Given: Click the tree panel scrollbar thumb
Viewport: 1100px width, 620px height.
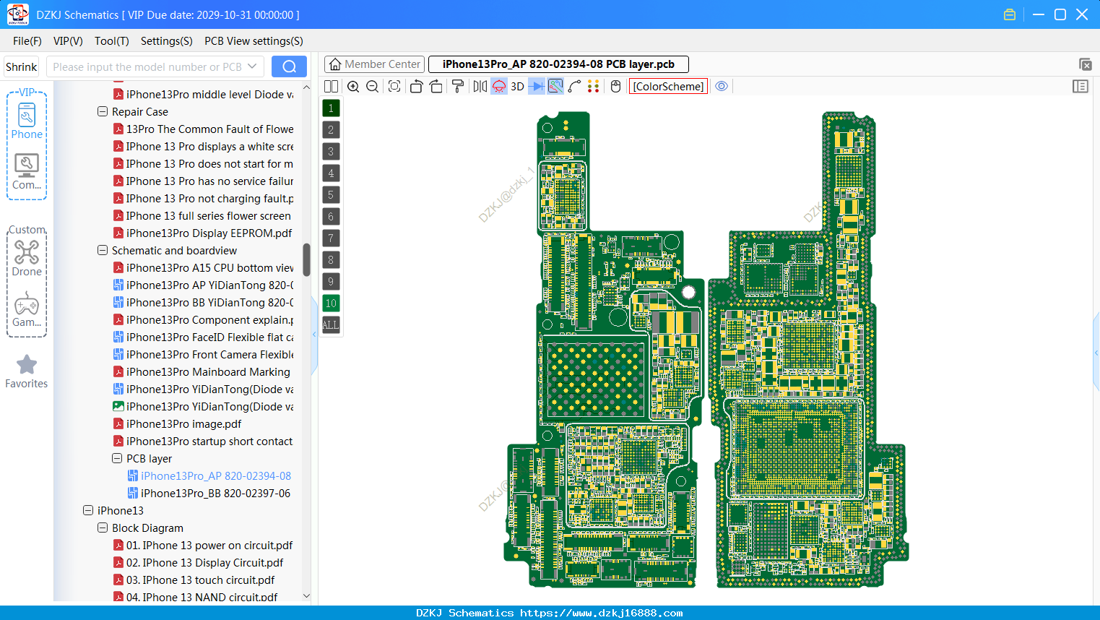Looking at the screenshot, I should tap(306, 260).
